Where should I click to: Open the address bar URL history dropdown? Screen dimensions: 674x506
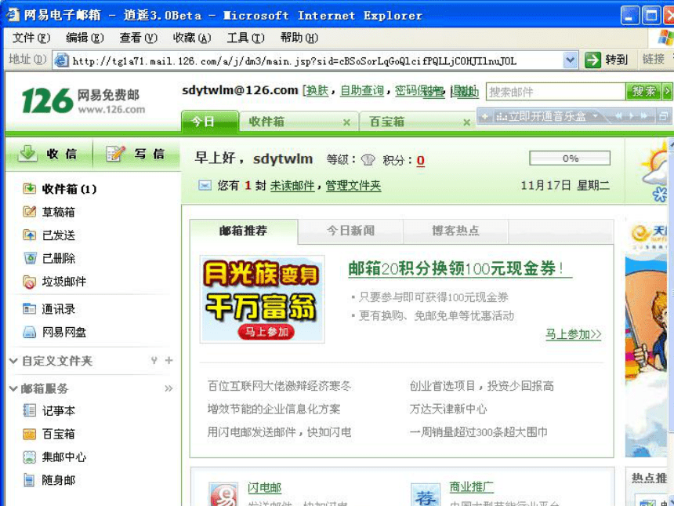tap(570, 60)
